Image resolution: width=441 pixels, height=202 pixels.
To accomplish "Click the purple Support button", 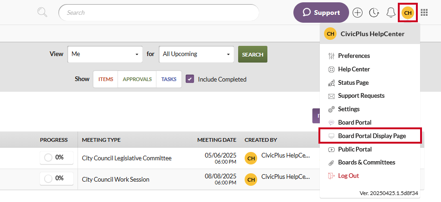I will 321,13.
